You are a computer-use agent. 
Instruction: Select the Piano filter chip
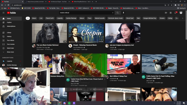pyautogui.click(x=89, y=18)
